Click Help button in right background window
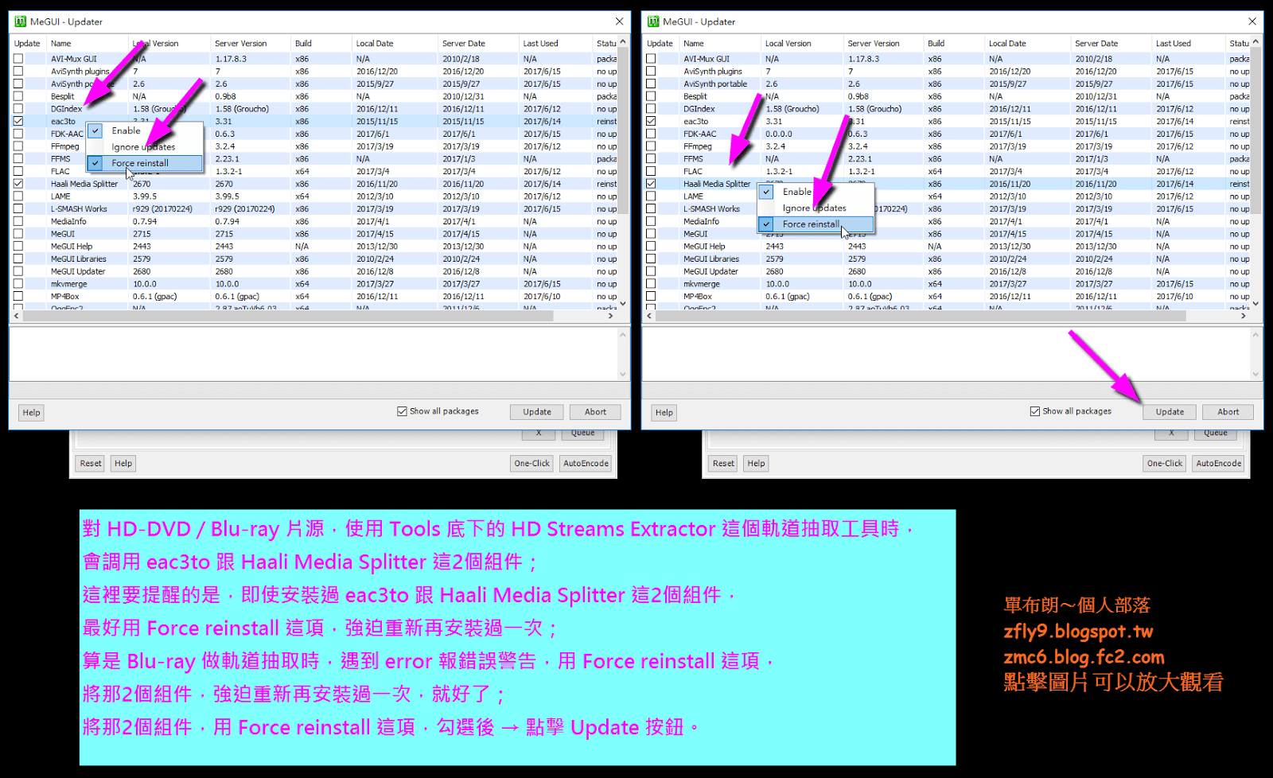The height and width of the screenshot is (778, 1273). pyautogui.click(x=756, y=463)
